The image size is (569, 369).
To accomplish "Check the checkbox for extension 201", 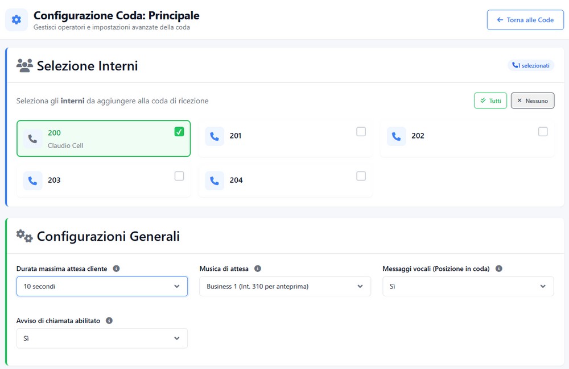I will 361,132.
